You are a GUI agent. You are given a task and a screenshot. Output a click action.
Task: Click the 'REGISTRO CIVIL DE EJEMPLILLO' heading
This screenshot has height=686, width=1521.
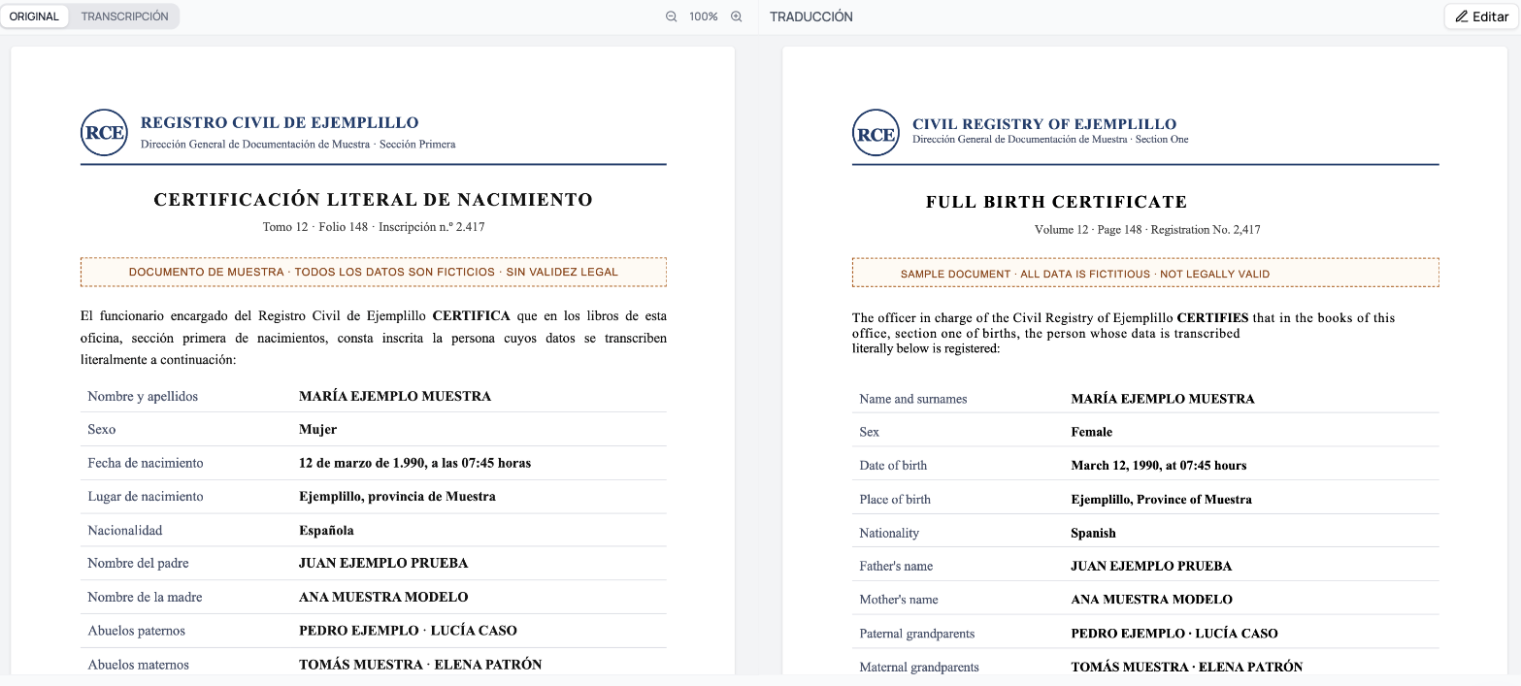tap(280, 123)
